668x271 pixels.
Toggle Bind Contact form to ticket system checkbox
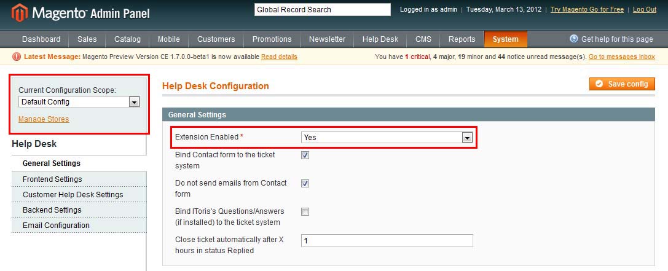tap(305, 155)
